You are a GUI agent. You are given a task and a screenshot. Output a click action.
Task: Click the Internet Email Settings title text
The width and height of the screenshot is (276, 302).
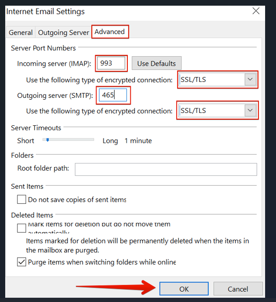click(x=45, y=11)
